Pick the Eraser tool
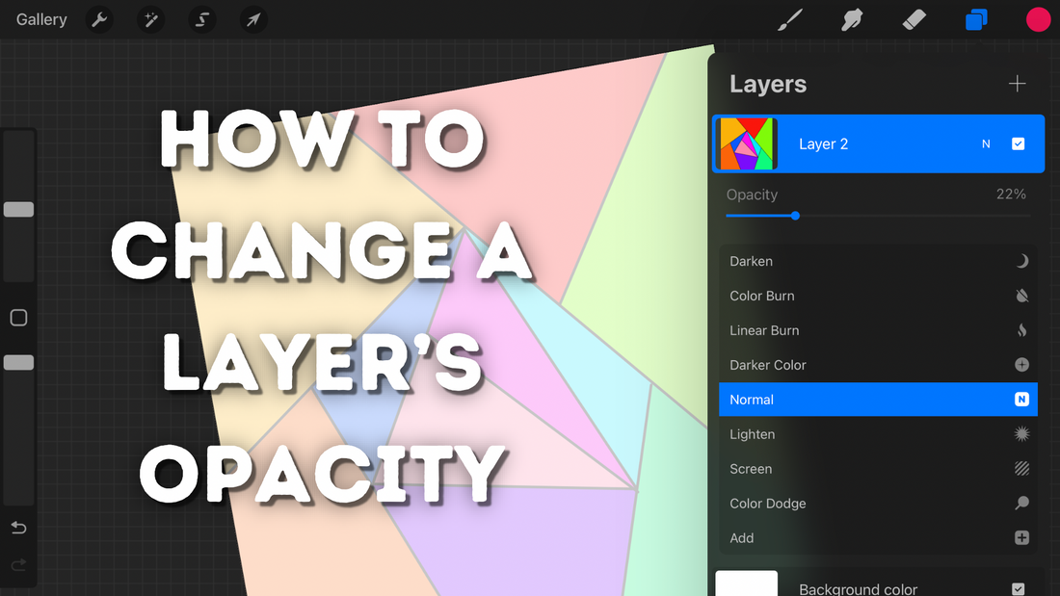This screenshot has height=596, width=1060. tap(914, 19)
